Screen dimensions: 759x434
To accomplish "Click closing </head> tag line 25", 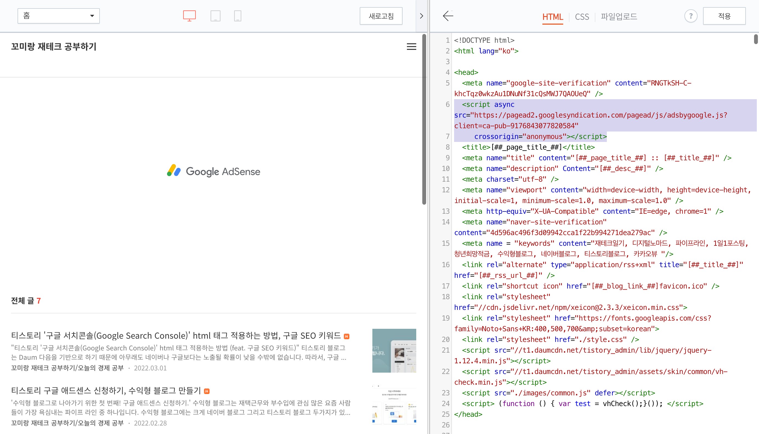I will [468, 414].
